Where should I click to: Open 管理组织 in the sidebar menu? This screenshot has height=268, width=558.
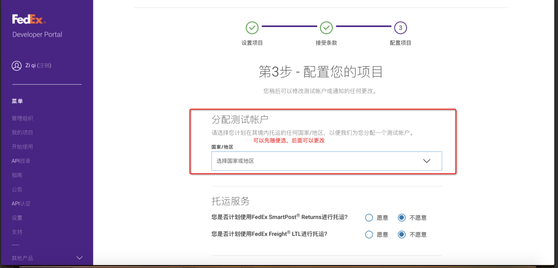[x=22, y=118]
